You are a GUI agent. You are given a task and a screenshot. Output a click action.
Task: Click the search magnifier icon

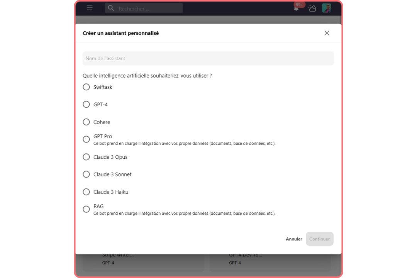coord(111,8)
